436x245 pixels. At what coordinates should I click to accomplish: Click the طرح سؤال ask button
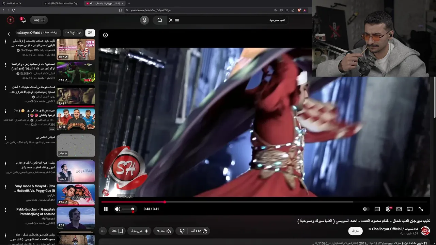coord(140,231)
